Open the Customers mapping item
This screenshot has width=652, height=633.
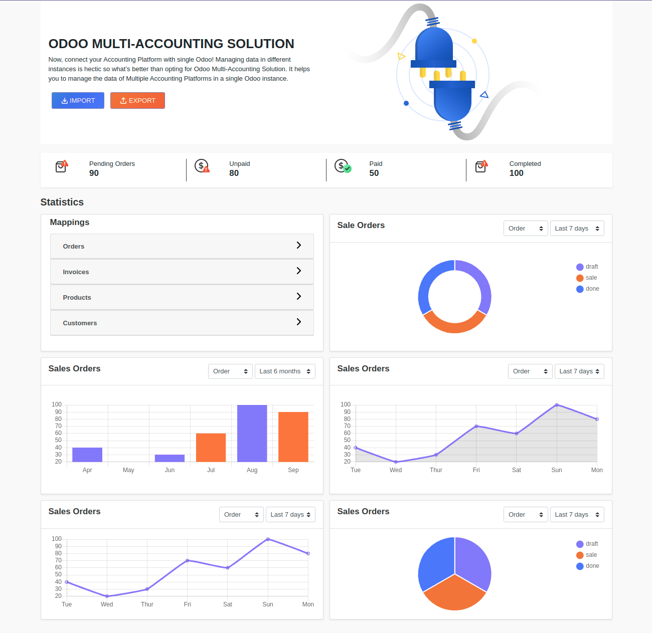[x=182, y=323]
